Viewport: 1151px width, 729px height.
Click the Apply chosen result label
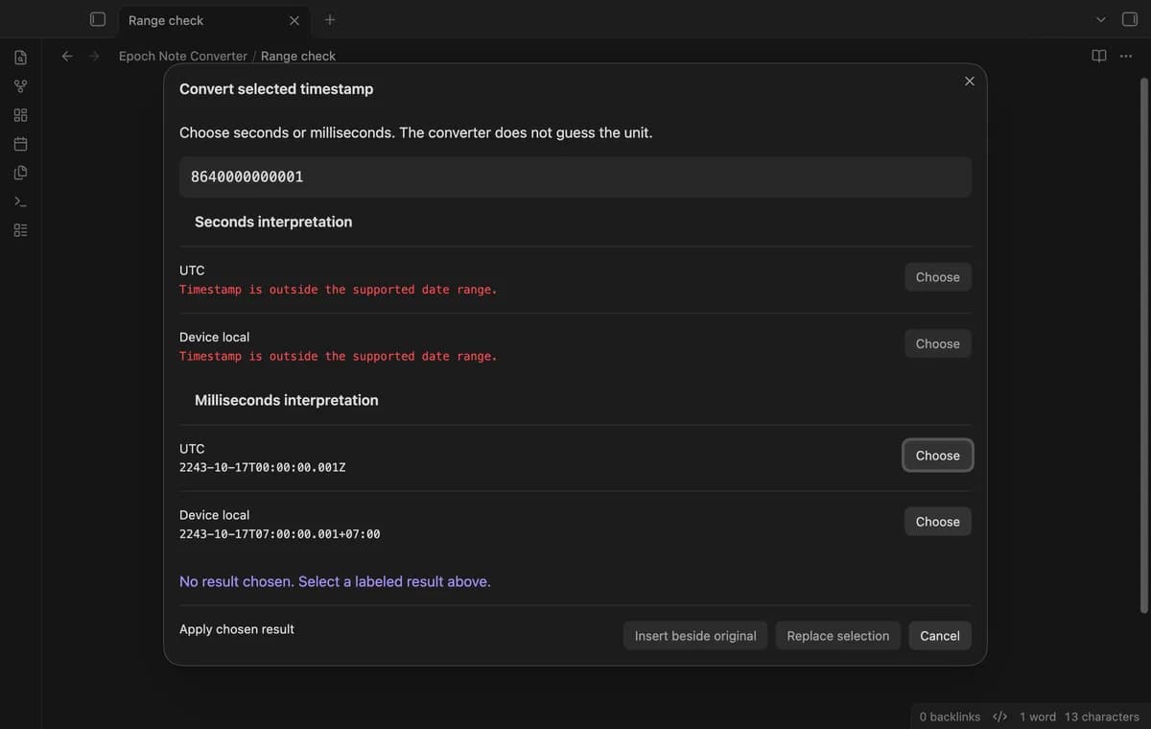(x=237, y=629)
